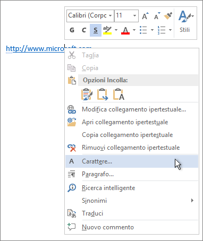Click the globe link edit hyperlink icon
The image size is (203, 241).
tap(72, 109)
